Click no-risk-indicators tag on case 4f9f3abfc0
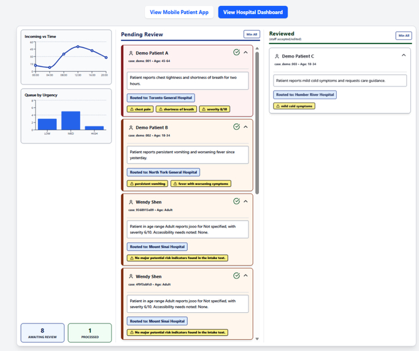Viewport: 419px width, 351px height. pos(177,332)
